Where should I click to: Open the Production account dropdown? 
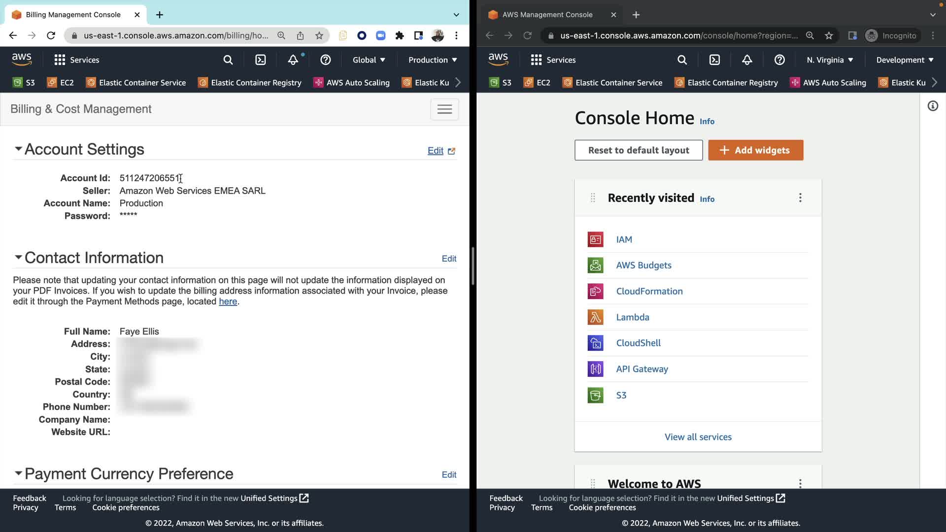click(x=432, y=60)
